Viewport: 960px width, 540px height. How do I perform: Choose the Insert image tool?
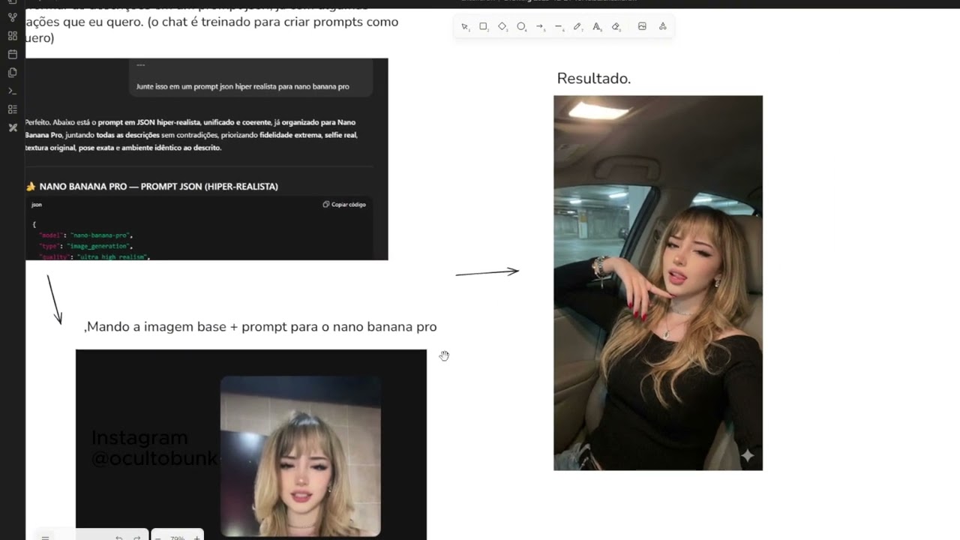click(x=642, y=26)
